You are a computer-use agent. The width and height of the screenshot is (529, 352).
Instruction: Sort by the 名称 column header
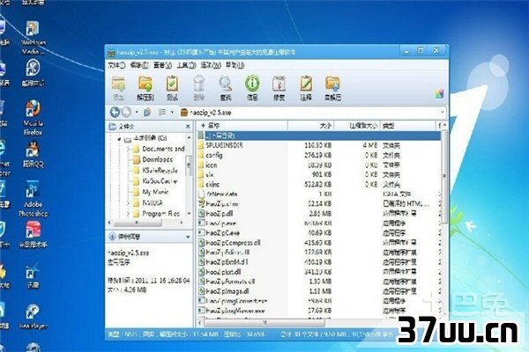coord(242,126)
